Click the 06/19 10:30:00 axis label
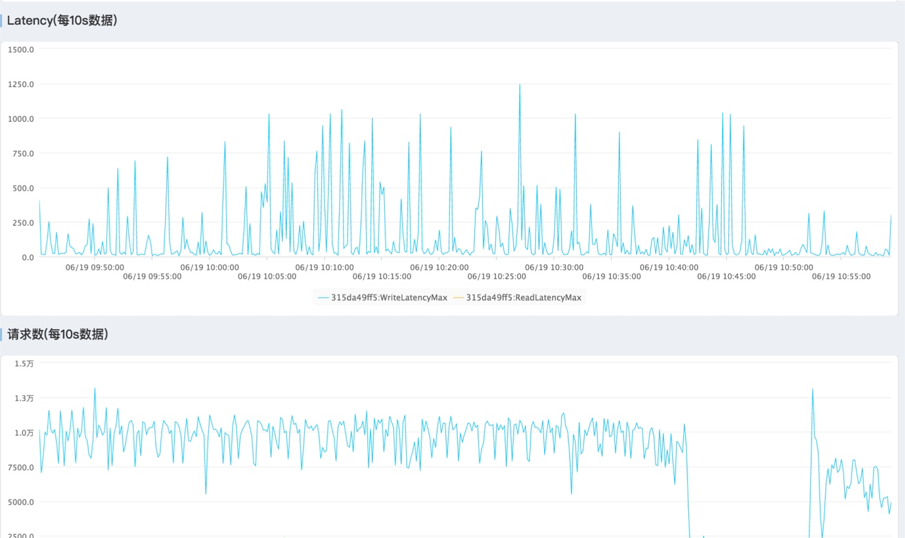 tap(554, 267)
